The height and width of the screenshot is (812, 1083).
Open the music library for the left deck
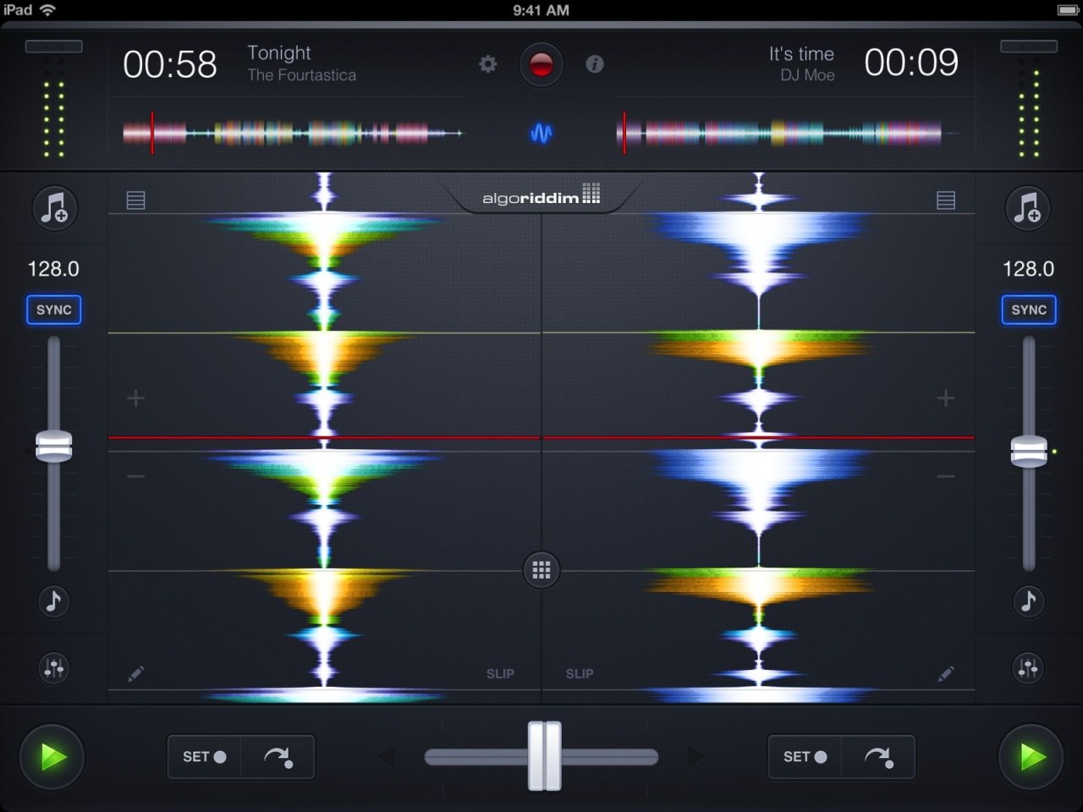(x=53, y=208)
